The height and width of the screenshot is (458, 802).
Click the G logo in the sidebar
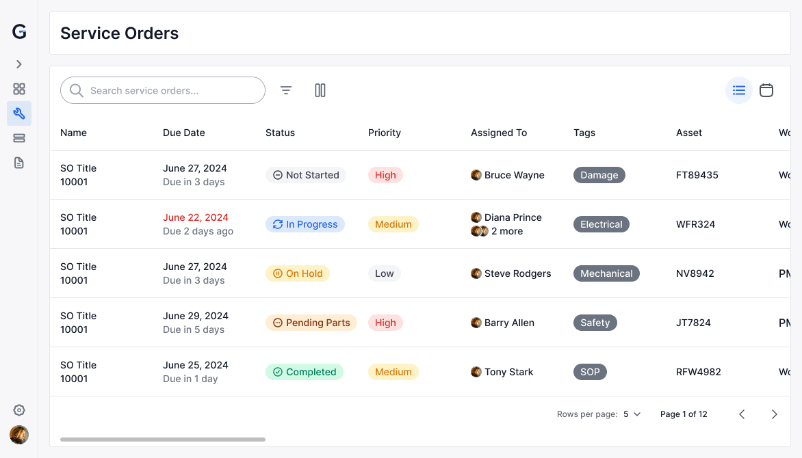pyautogui.click(x=19, y=31)
